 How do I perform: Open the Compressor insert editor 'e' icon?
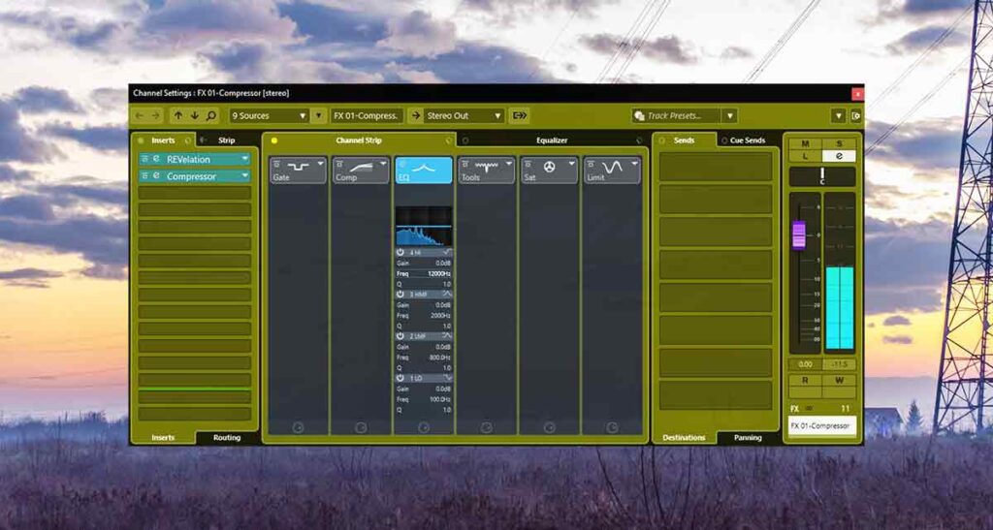point(156,176)
